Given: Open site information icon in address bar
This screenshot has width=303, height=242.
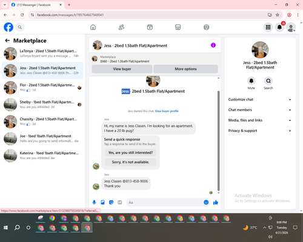Looking at the screenshot, I should (32, 15).
